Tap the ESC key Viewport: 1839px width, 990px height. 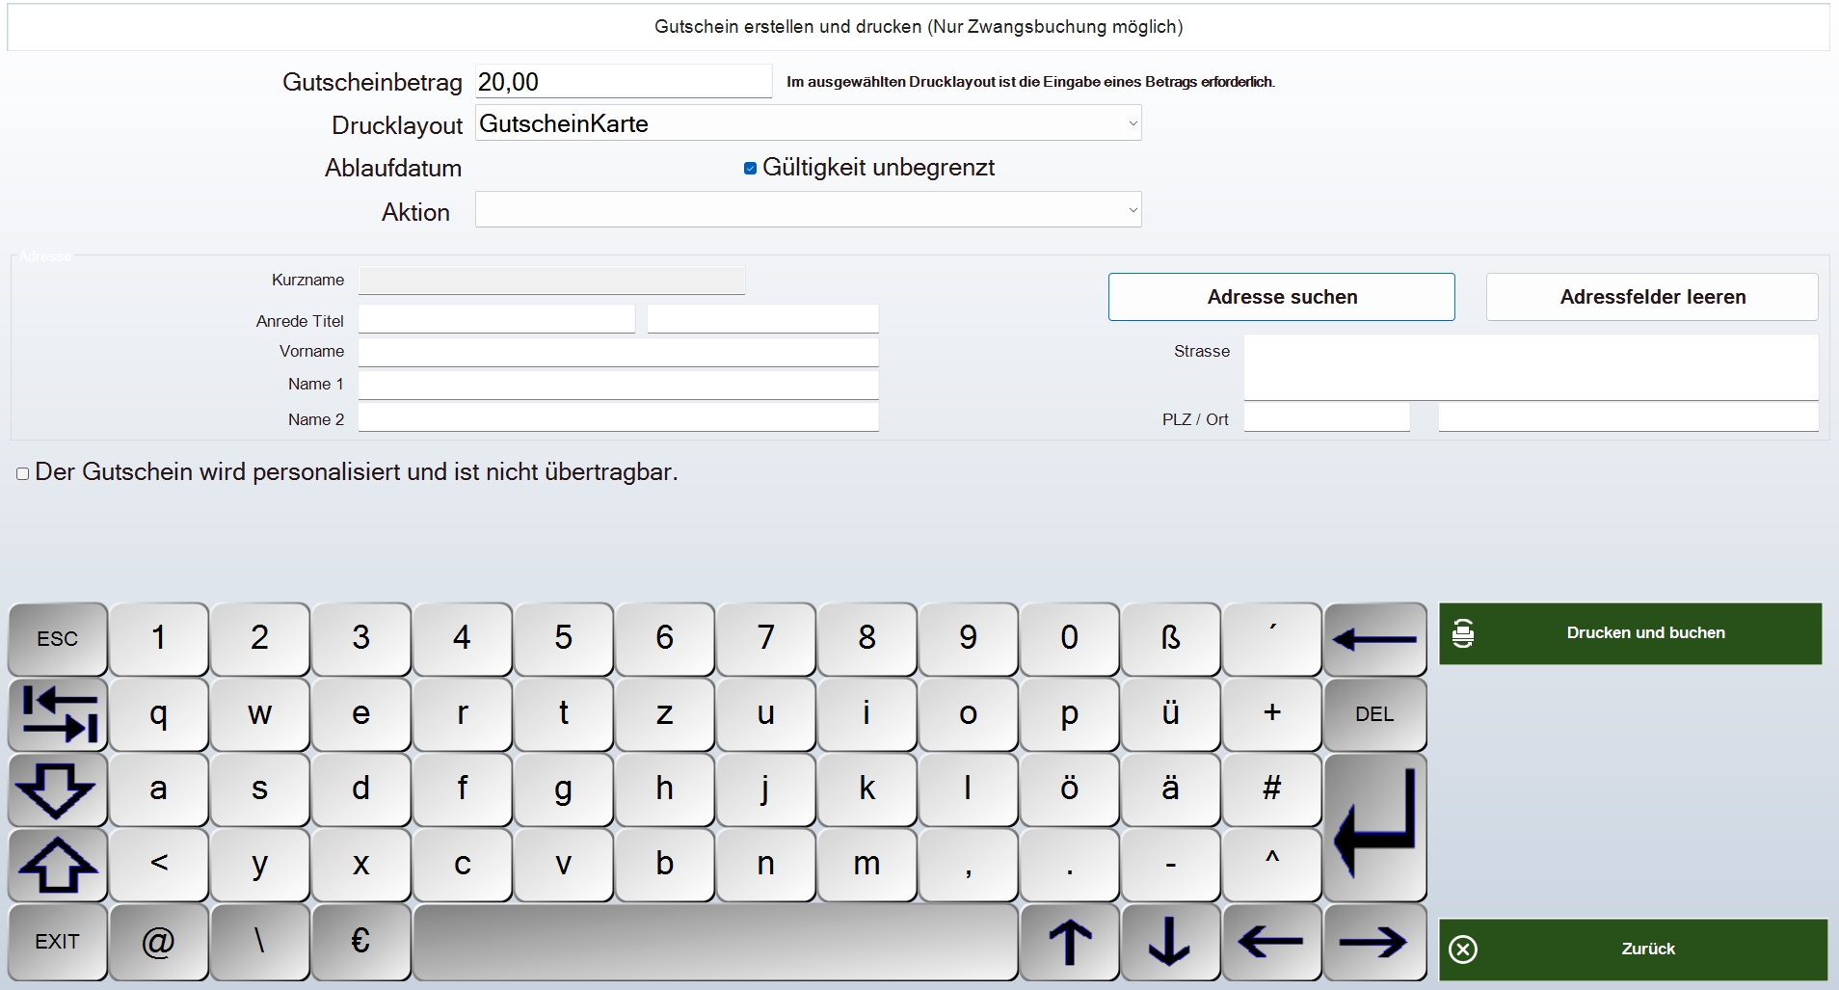click(58, 639)
